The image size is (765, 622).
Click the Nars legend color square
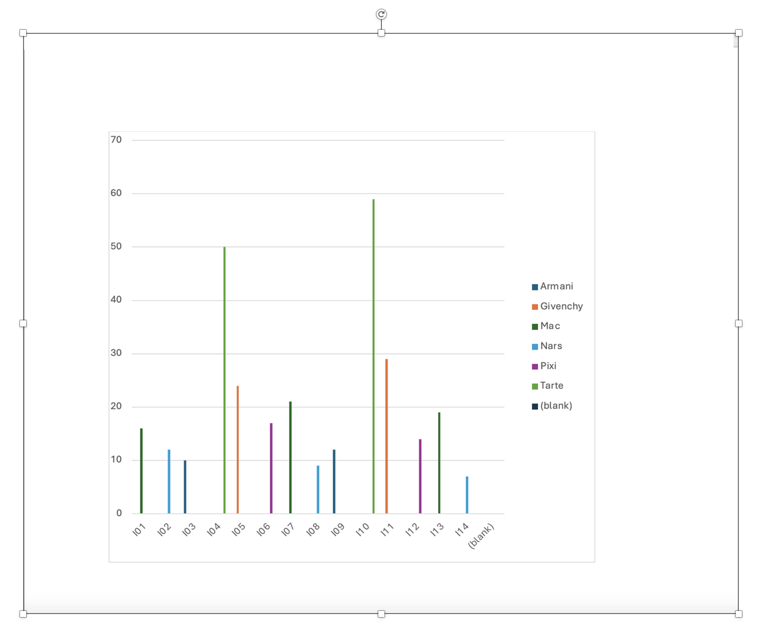(x=535, y=347)
